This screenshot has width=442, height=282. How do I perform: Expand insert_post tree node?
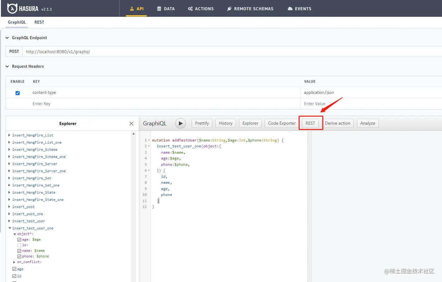coord(9,207)
